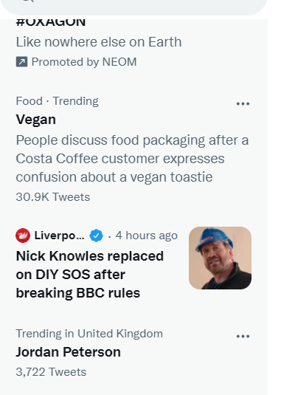This screenshot has width=295, height=395.
Task: Click the Trending in United Kingdom label
Action: (89, 334)
